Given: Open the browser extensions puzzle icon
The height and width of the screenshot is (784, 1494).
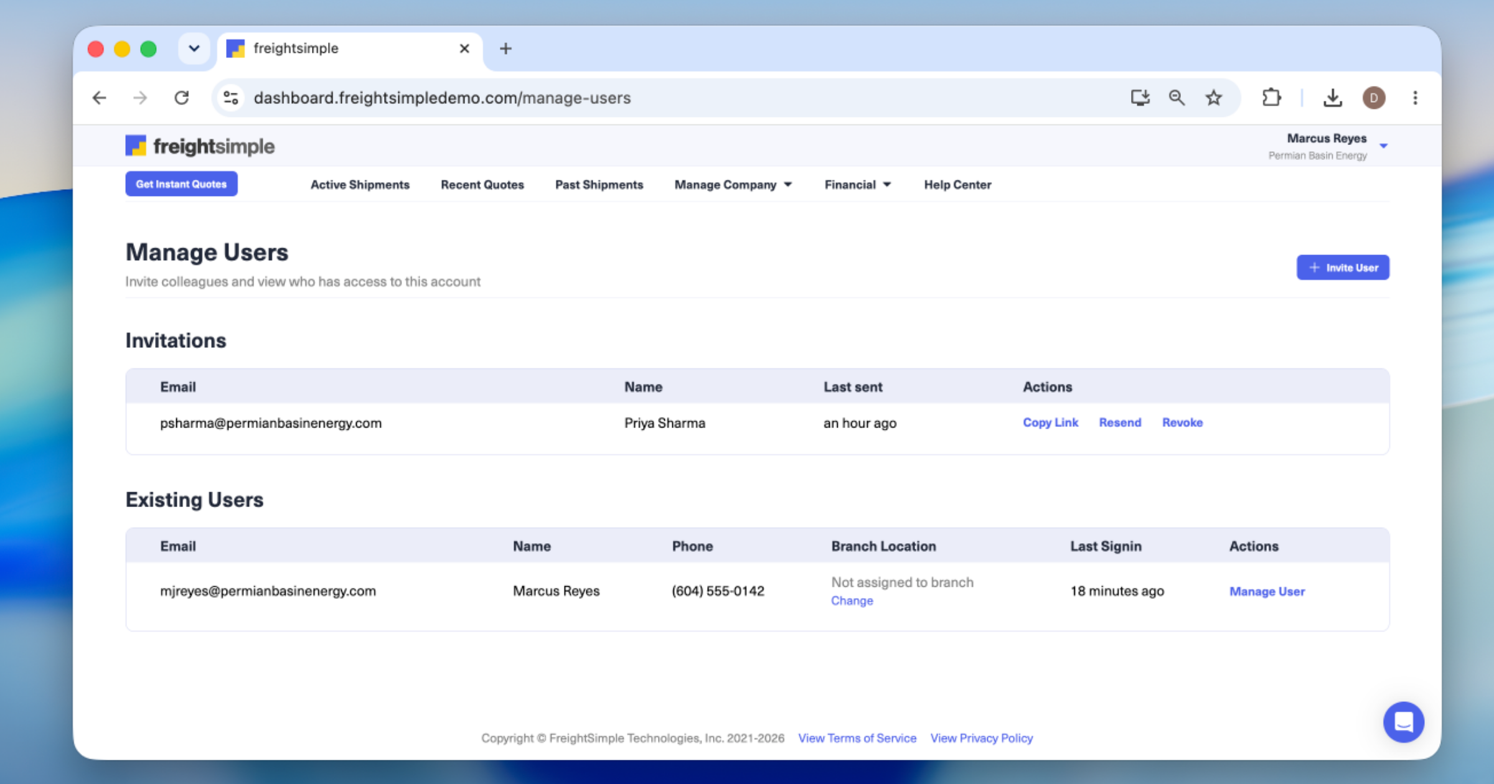Looking at the screenshot, I should 1271,98.
